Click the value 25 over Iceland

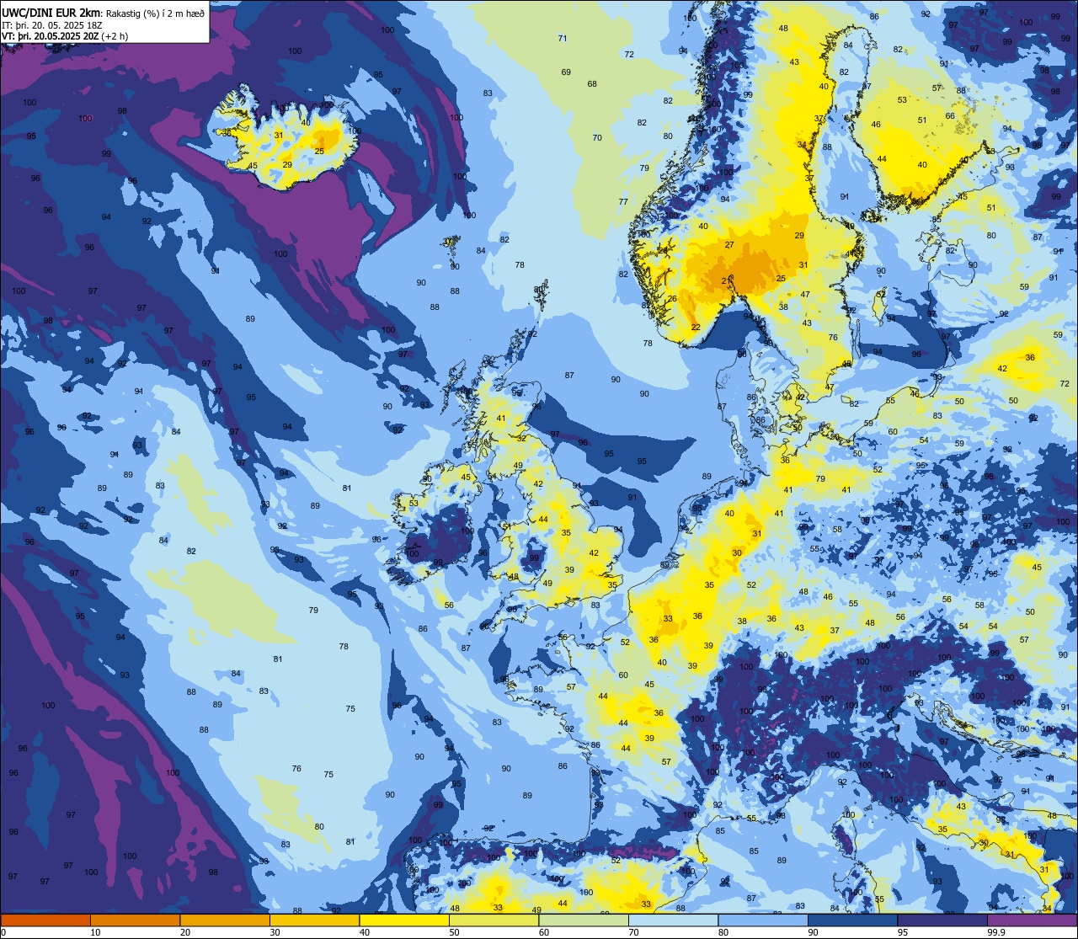tap(319, 152)
